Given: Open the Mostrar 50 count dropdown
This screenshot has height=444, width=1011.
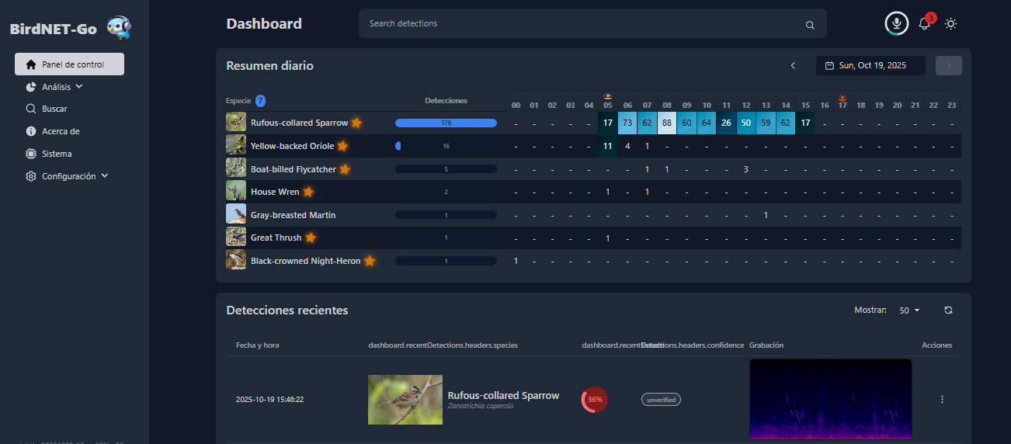Looking at the screenshot, I should (x=909, y=310).
